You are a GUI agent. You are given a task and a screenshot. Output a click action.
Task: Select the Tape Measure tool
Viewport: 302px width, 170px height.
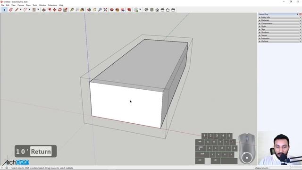click(72, 9)
